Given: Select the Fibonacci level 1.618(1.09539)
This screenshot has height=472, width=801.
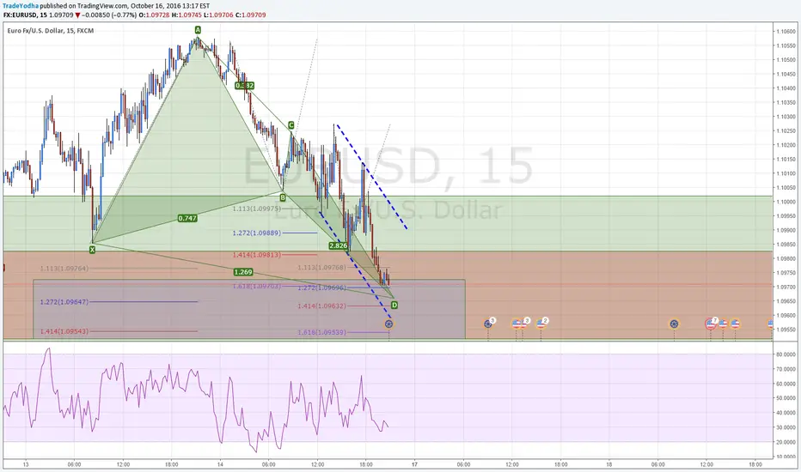Looking at the screenshot, I should click(321, 332).
